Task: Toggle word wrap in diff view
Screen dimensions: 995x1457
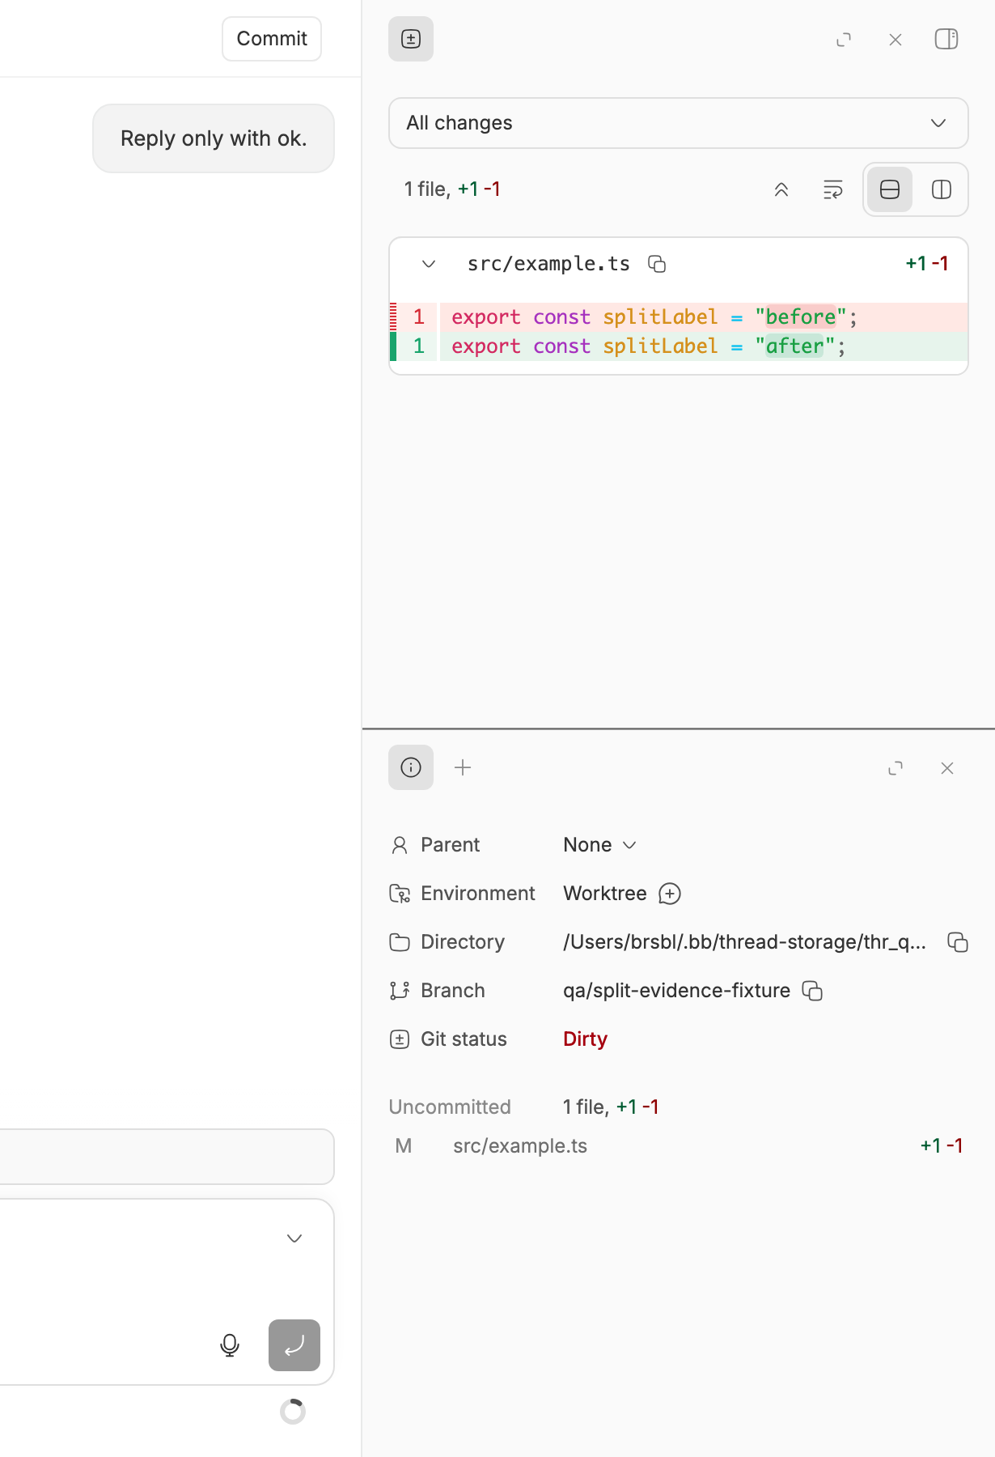Action: [x=832, y=189]
